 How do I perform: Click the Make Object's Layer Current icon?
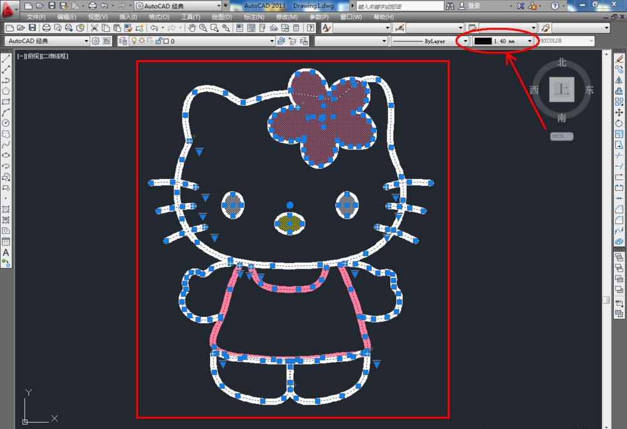[281, 41]
